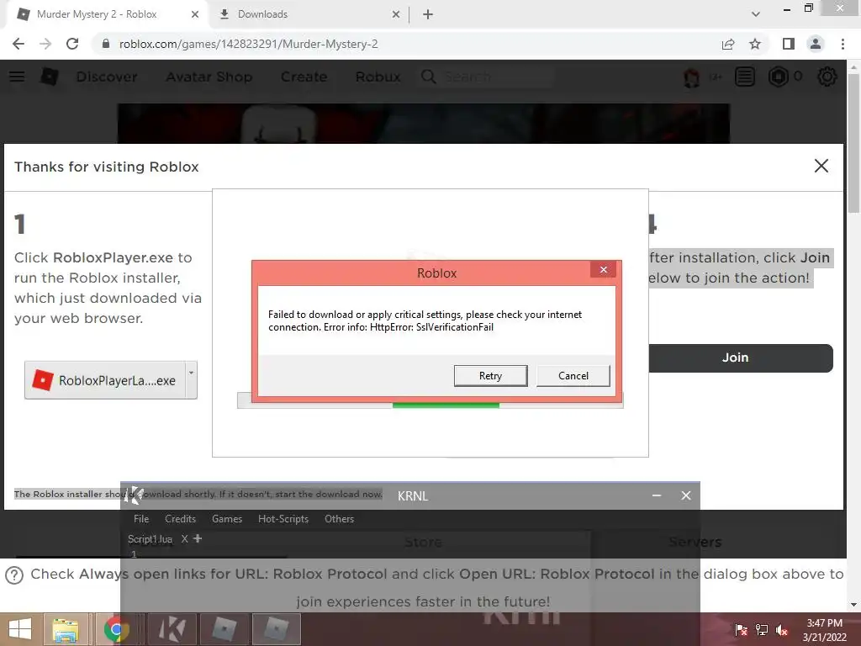The image size is (861, 646).
Task: Share this page icon in address bar
Action: tap(728, 44)
